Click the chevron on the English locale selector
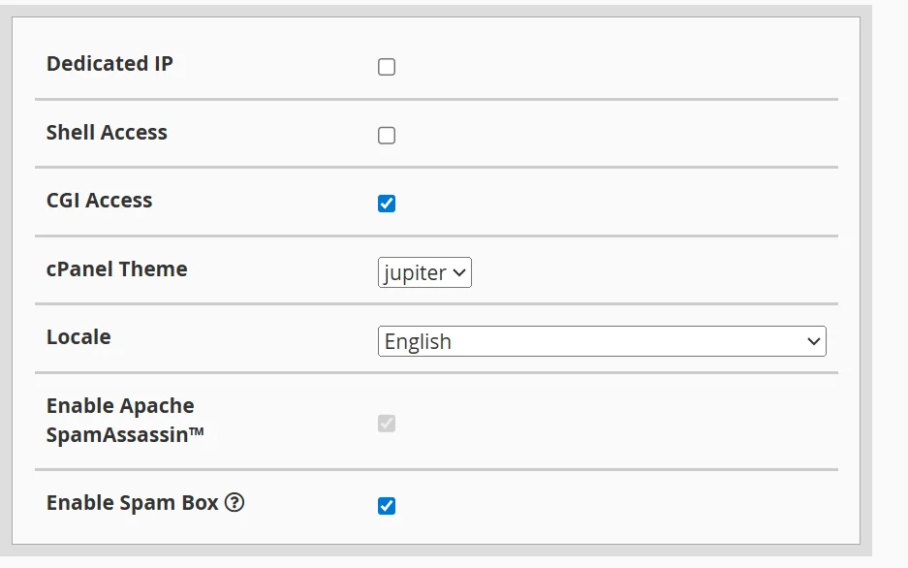The width and height of the screenshot is (908, 568). [813, 341]
